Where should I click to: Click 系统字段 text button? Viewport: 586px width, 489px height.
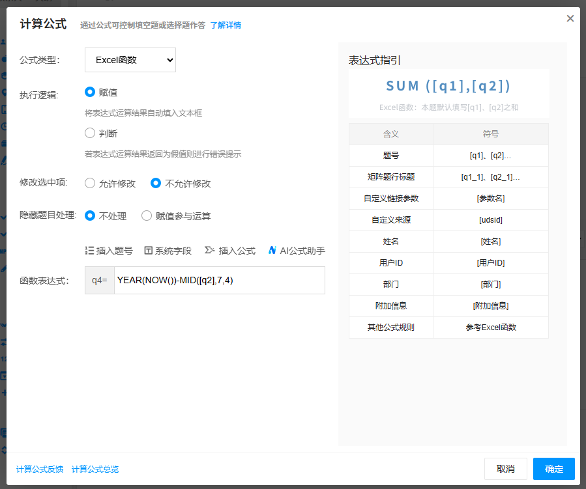click(173, 251)
